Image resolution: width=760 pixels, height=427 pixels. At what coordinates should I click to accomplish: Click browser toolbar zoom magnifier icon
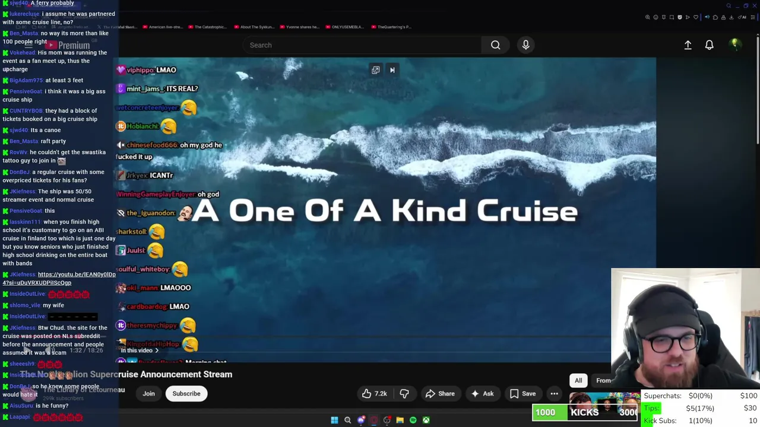(648, 17)
